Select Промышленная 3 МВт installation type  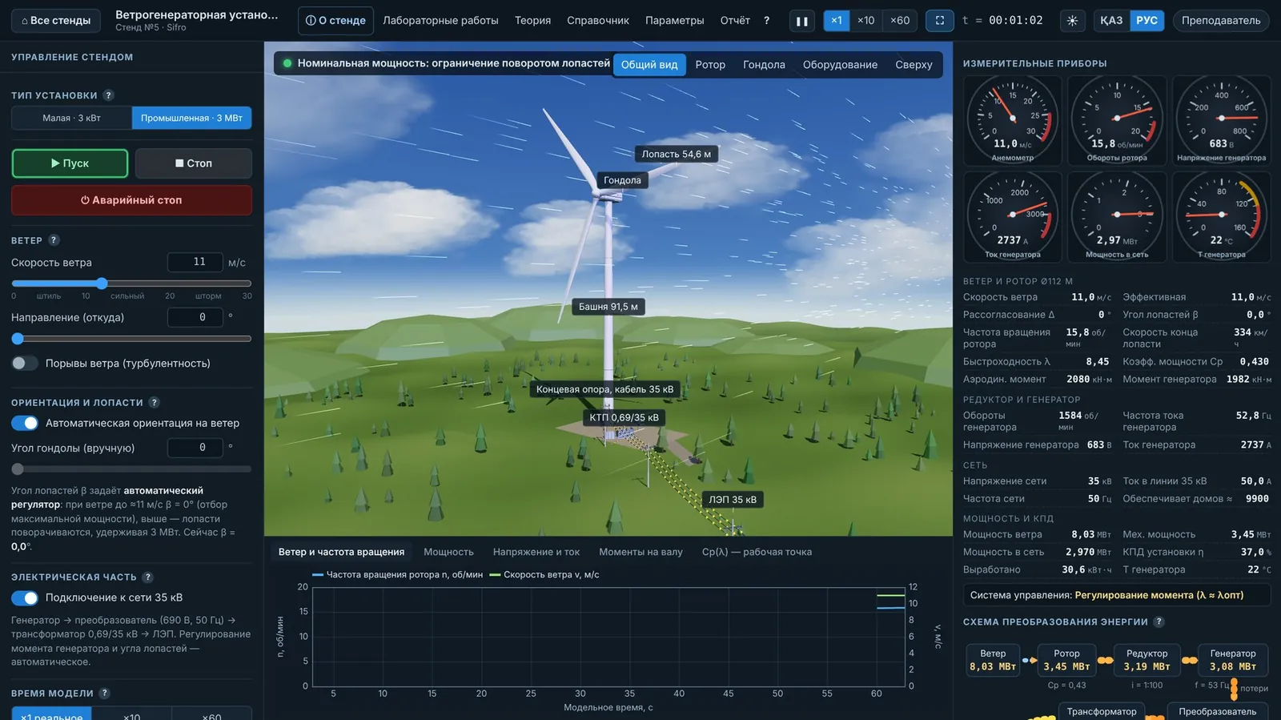(191, 119)
